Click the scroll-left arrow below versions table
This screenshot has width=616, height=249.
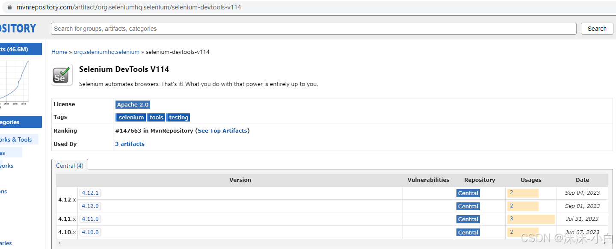[59, 243]
